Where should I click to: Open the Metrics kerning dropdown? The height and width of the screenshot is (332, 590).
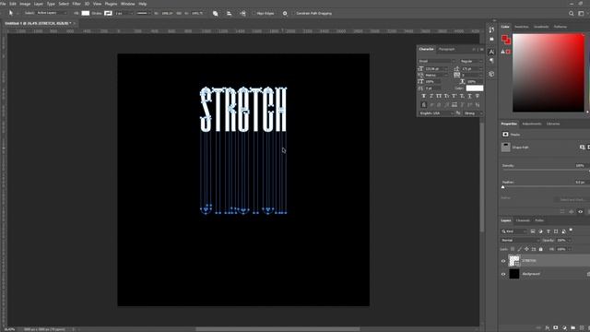(436, 76)
